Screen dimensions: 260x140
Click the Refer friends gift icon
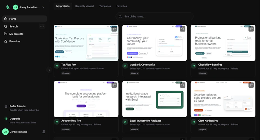pyautogui.click(x=6, y=106)
